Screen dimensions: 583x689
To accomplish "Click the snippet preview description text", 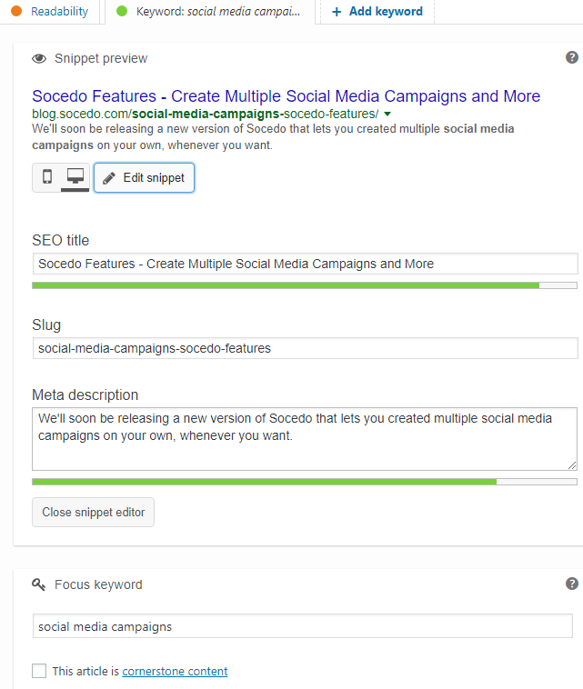I will [x=273, y=136].
